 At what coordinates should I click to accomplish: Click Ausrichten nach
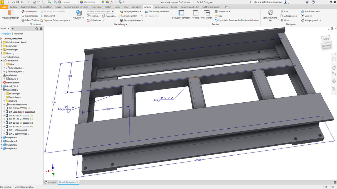click(x=311, y=12)
